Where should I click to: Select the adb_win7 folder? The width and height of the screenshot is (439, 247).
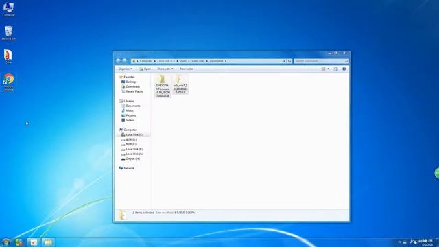click(x=180, y=84)
